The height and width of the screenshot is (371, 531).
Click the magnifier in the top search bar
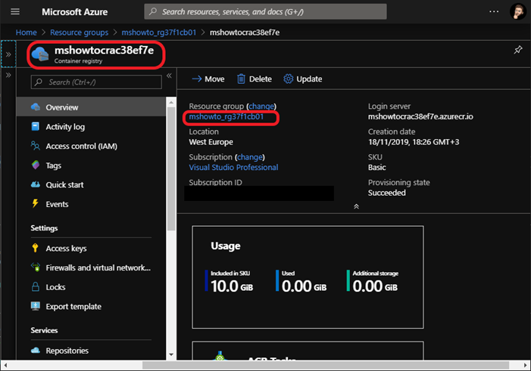(153, 11)
